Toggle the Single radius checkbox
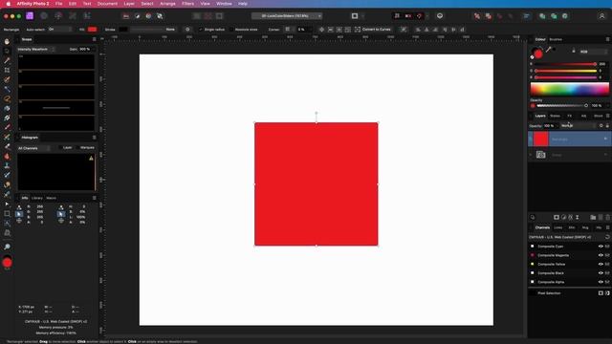The width and height of the screenshot is (612, 344). 201,30
